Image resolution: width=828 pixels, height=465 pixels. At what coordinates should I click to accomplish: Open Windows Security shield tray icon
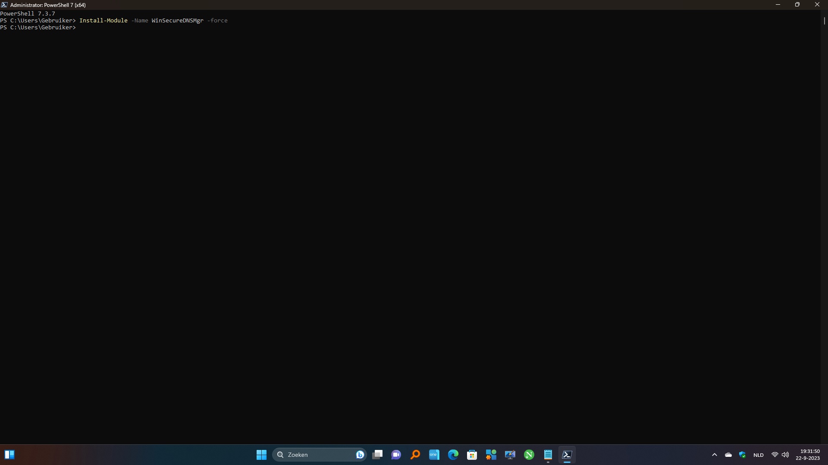(742, 455)
